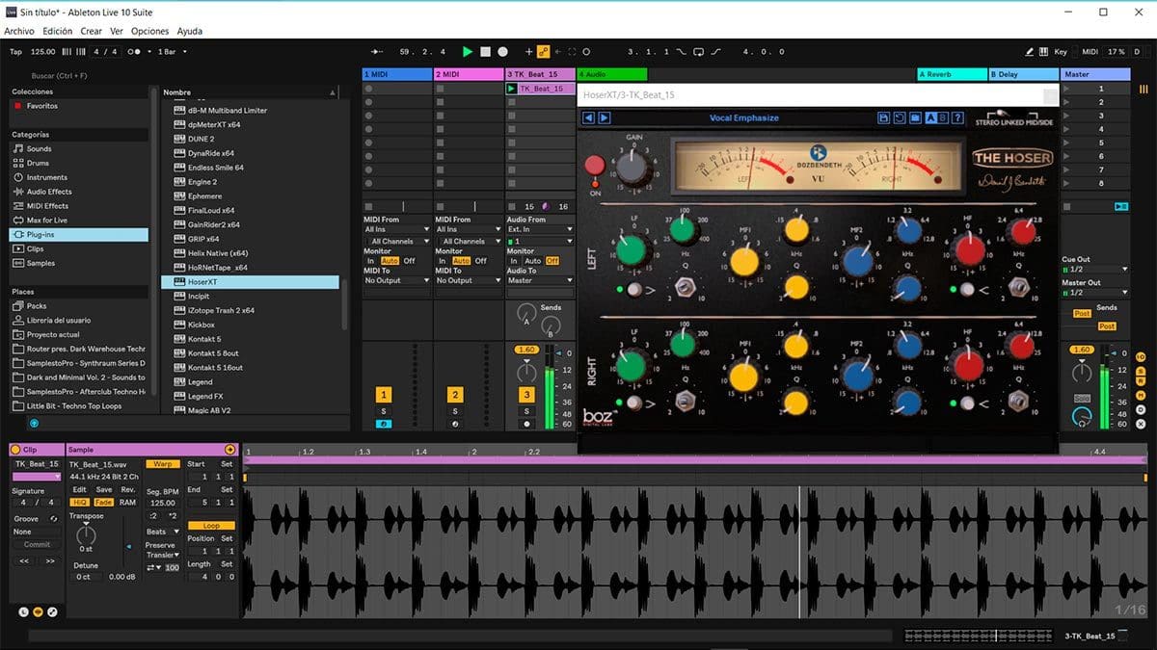The height and width of the screenshot is (650, 1157).
Task: Open the Crear menu
Action: pyautogui.click(x=92, y=32)
